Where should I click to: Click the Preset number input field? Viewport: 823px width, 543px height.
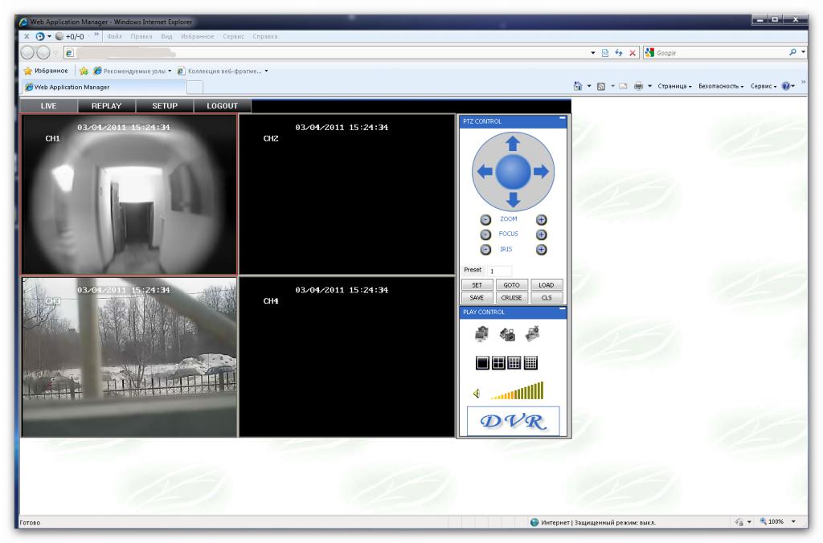click(498, 271)
